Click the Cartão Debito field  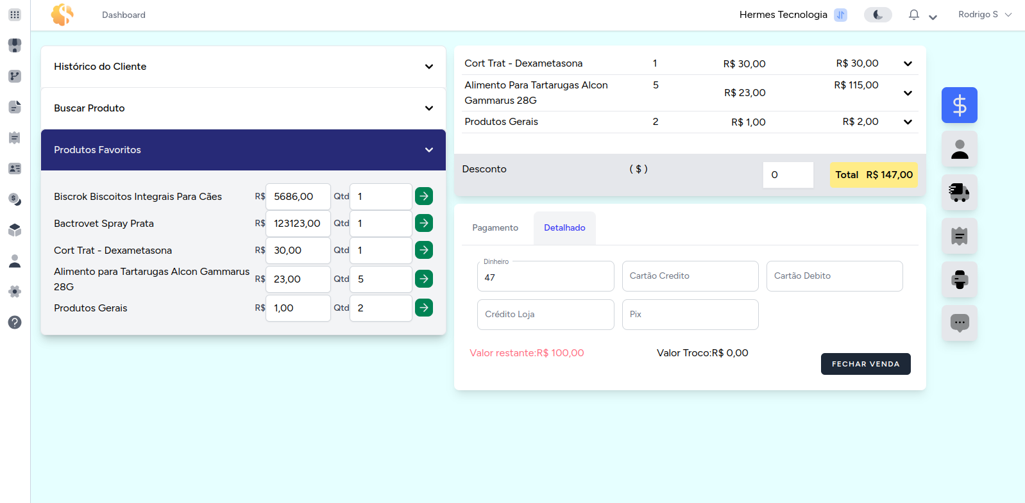tap(834, 276)
